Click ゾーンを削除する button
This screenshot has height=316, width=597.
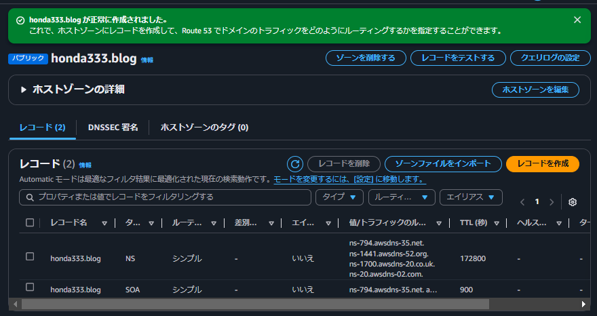tap(366, 58)
